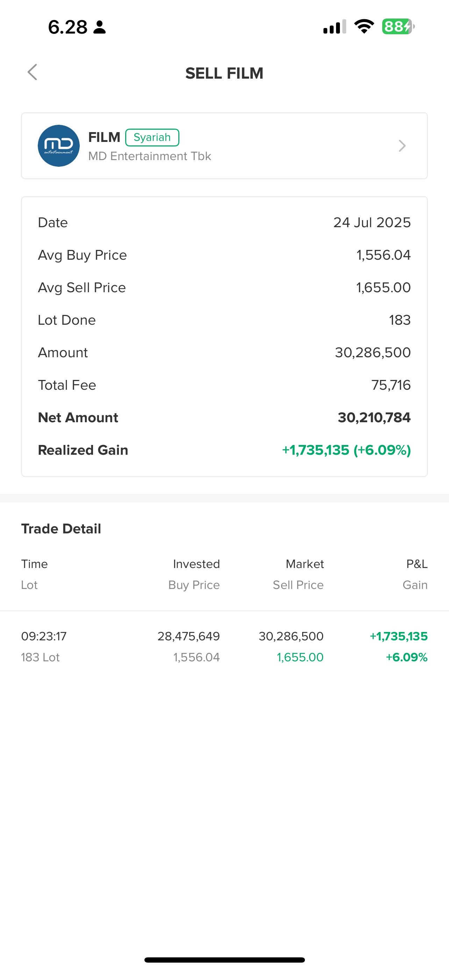
Task: Tap the Total Fee value 75,716
Action: pos(391,385)
